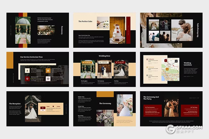
Task: Open The Perfect Cake slide thumbnail
Action: tap(104, 30)
